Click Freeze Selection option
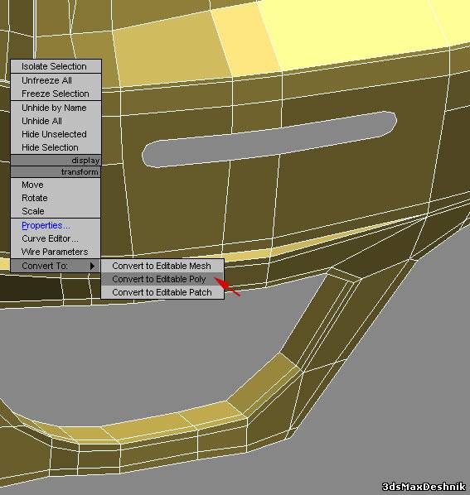 tap(56, 94)
